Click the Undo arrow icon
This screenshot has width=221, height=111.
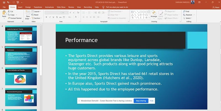[8, 2]
